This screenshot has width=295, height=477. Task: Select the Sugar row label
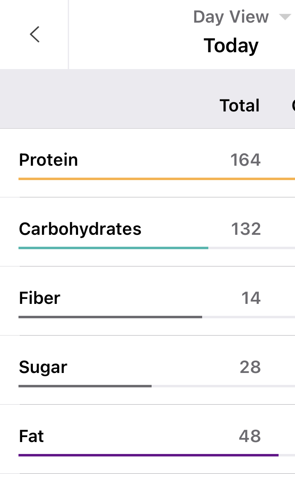(x=43, y=367)
